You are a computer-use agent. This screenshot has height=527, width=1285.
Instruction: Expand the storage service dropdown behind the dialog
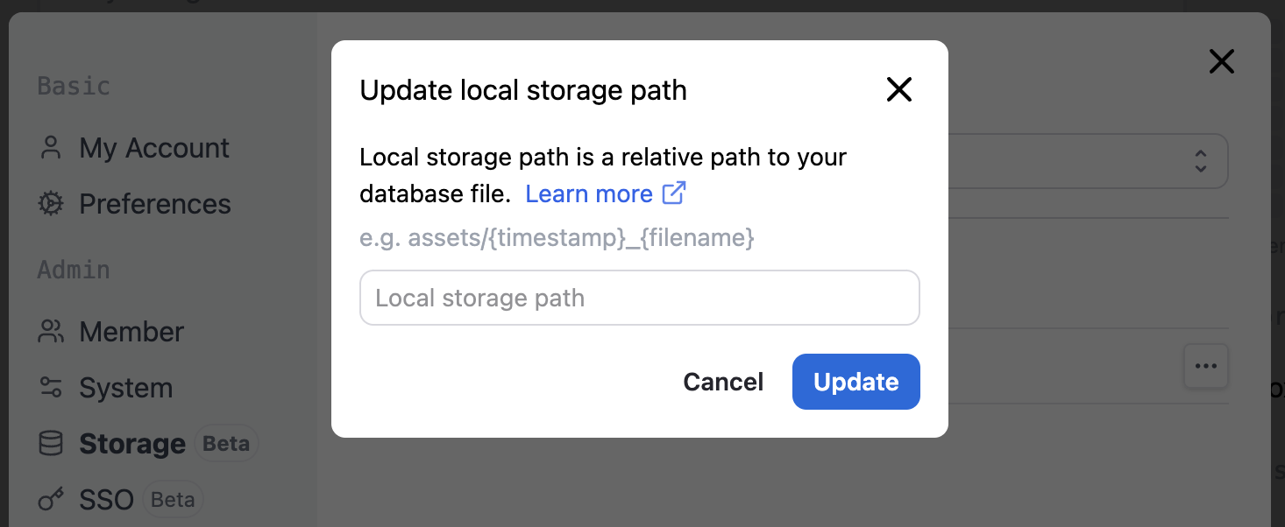pyautogui.click(x=1200, y=160)
